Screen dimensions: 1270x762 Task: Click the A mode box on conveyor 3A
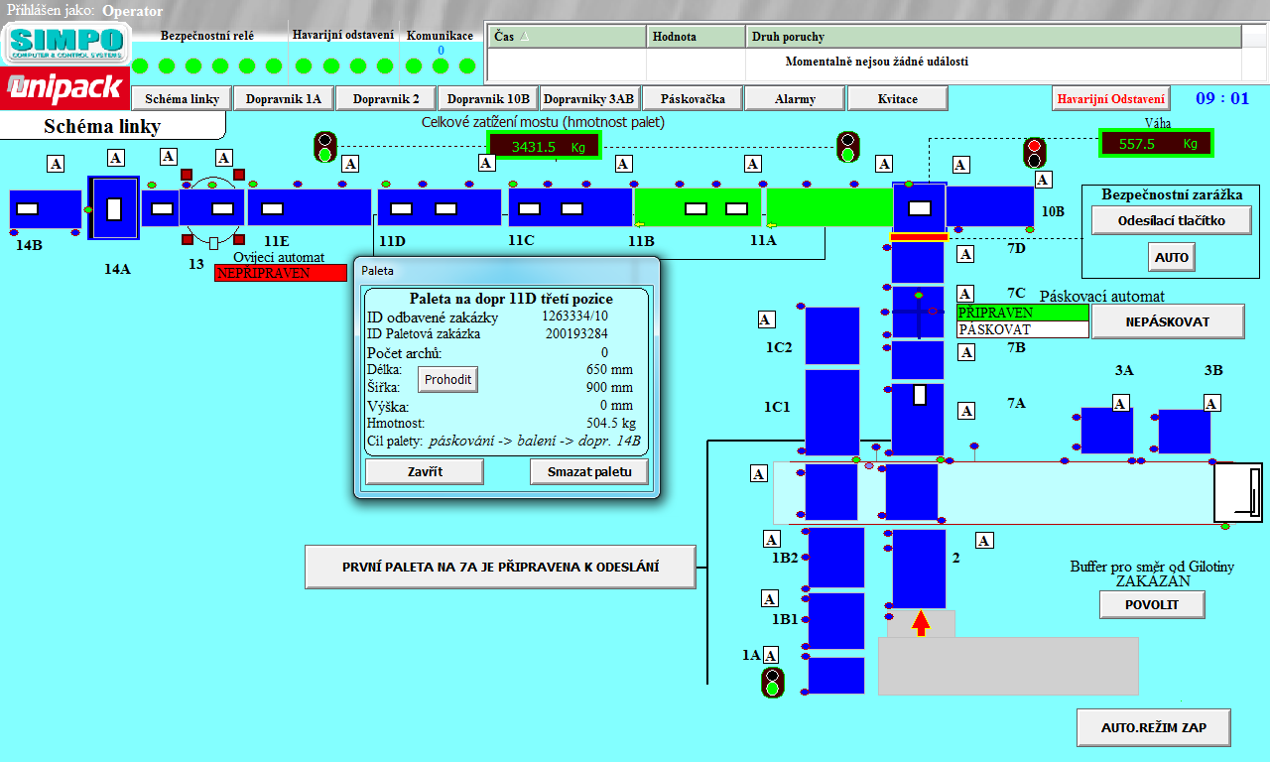click(x=1120, y=404)
